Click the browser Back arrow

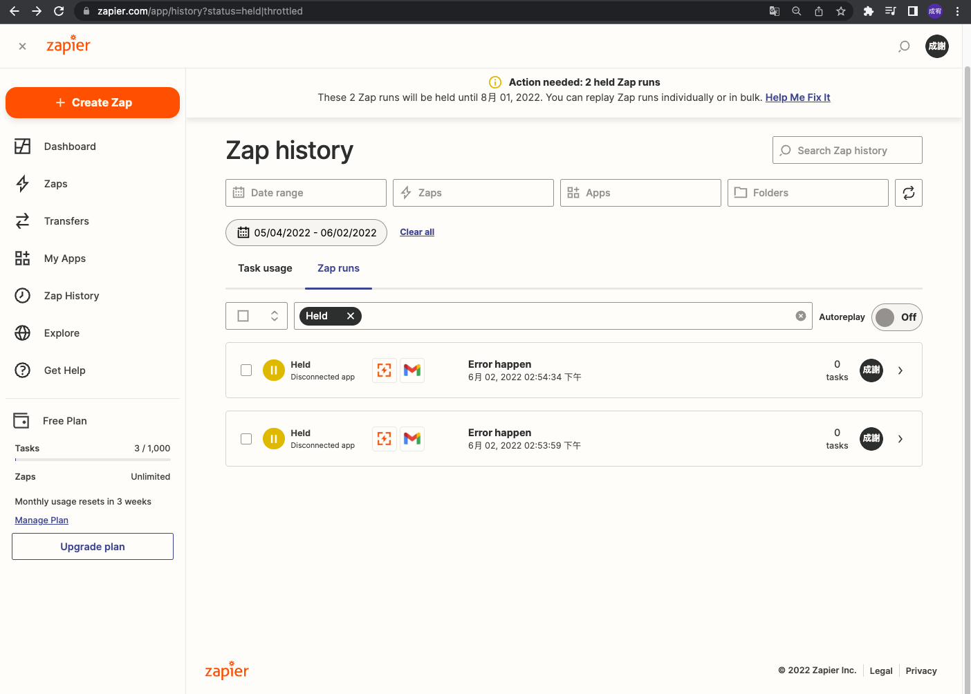tap(15, 11)
